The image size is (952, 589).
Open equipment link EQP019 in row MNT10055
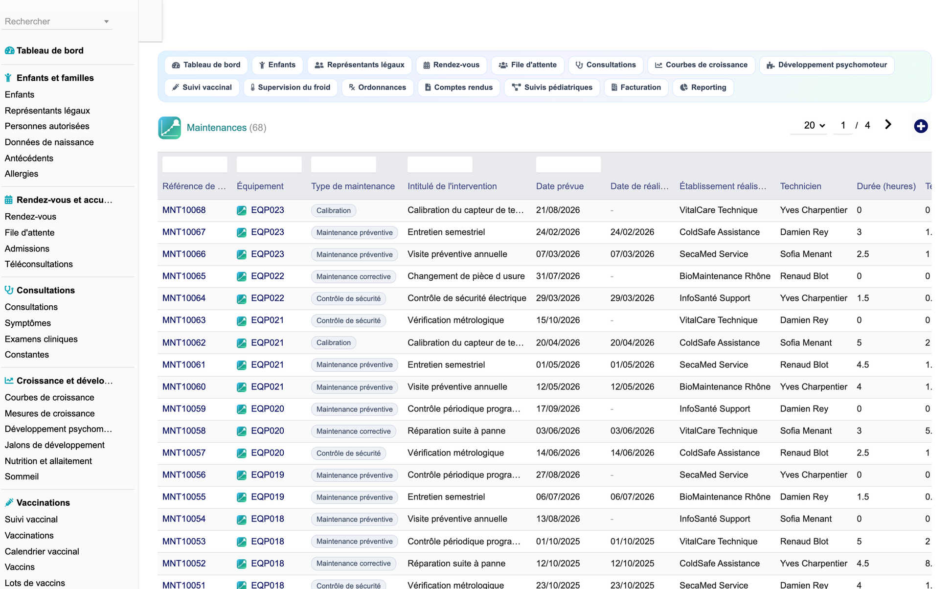(268, 497)
